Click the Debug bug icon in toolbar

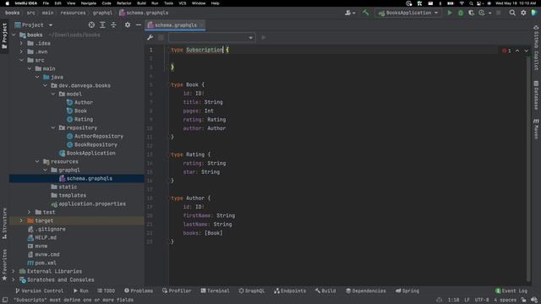pos(460,13)
